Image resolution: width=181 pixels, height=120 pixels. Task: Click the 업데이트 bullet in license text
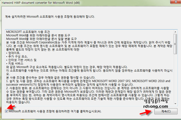pos(13,53)
